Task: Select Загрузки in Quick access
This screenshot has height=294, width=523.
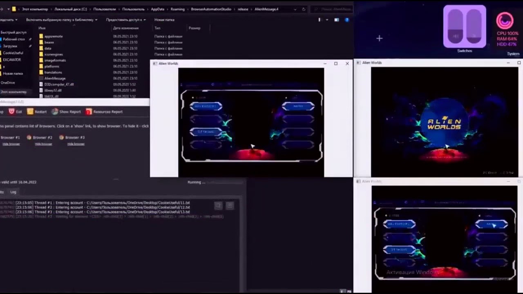Action: click(10, 46)
